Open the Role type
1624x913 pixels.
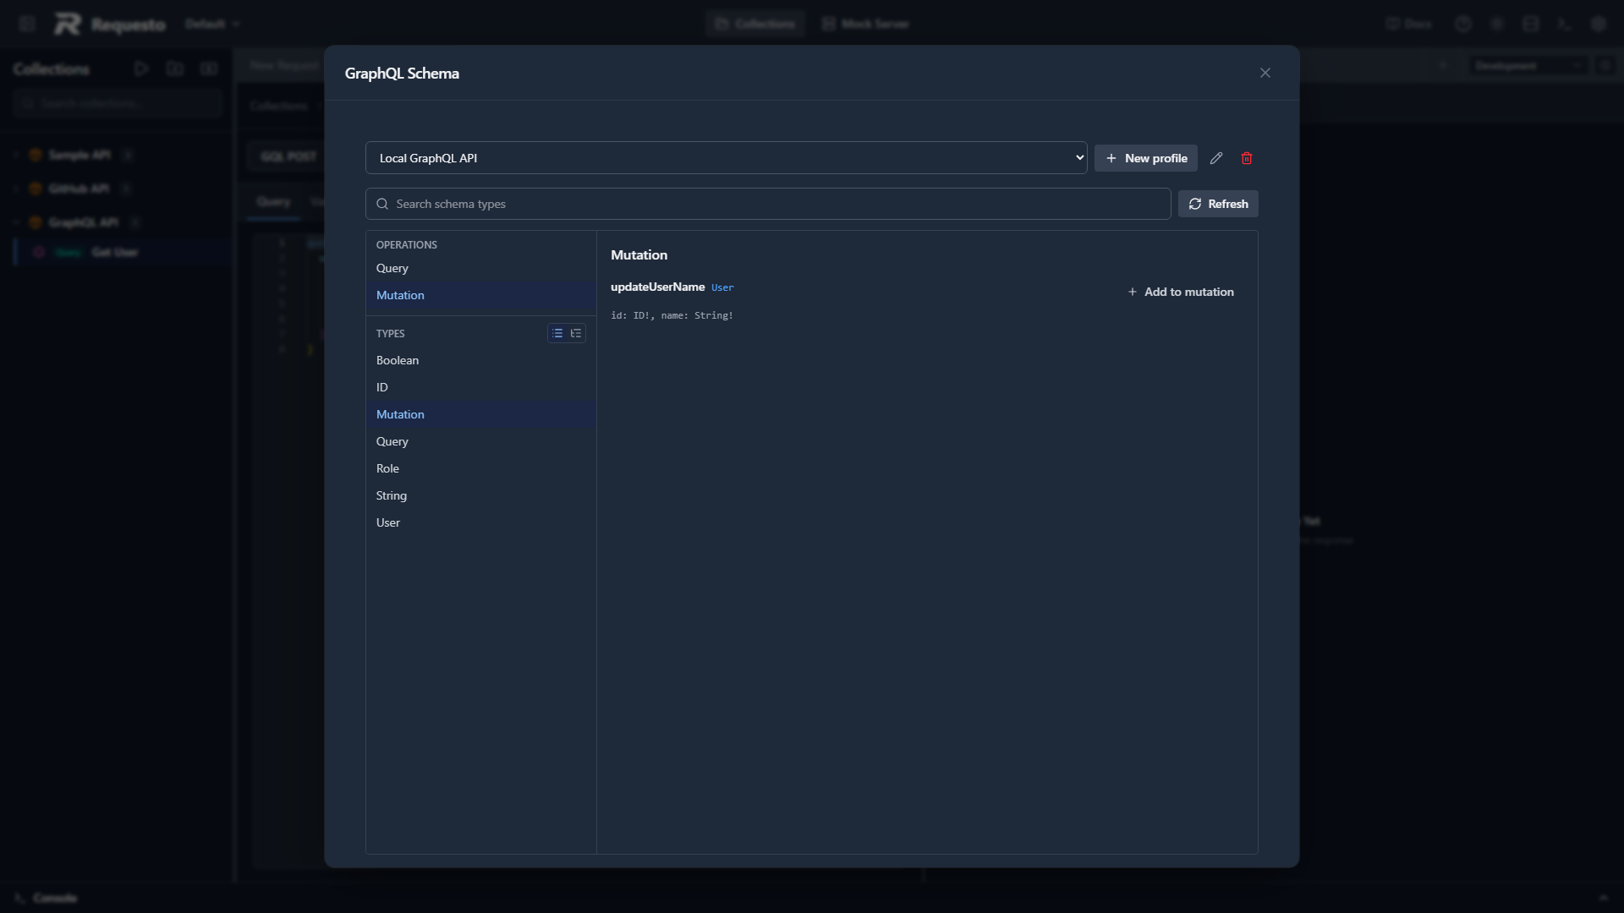480,468
